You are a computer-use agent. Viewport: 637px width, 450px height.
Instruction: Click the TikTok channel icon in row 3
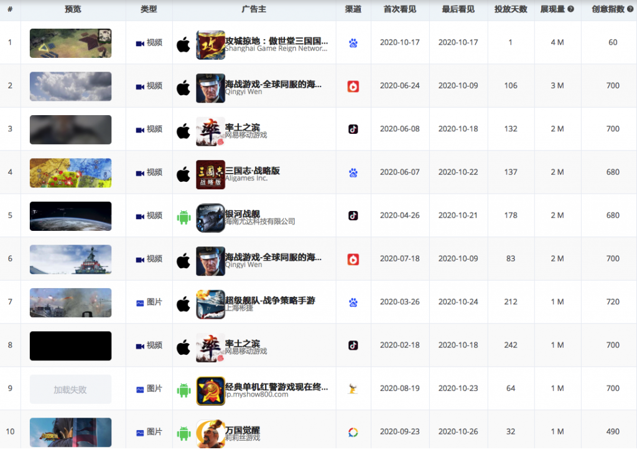353,129
